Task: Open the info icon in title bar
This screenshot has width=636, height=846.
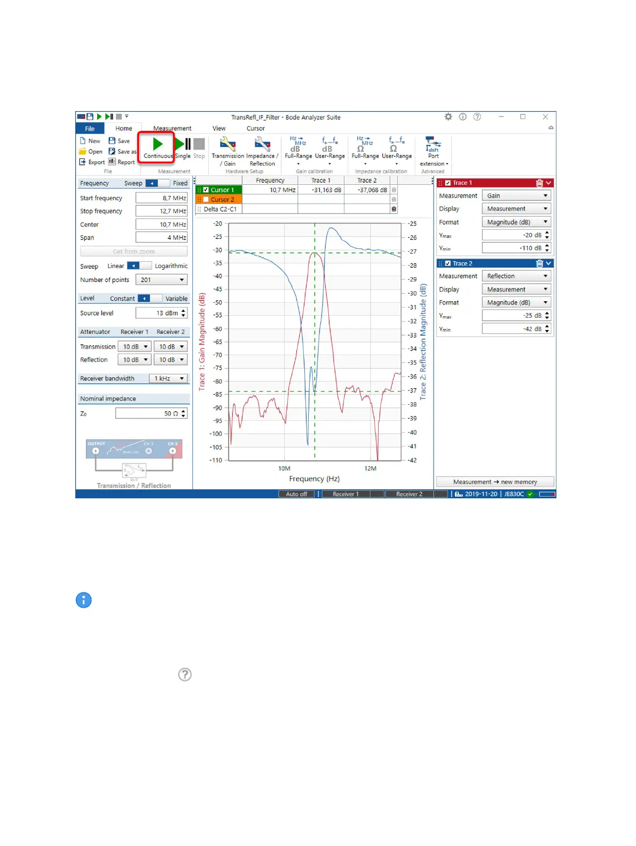Action: pyautogui.click(x=462, y=116)
